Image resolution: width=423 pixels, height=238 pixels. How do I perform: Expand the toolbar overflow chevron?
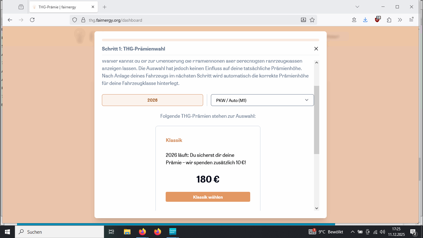400,20
